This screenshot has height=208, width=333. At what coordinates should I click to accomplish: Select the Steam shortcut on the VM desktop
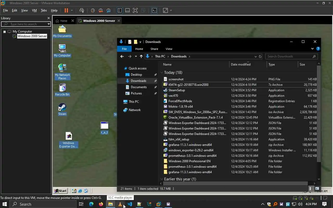pos(62,109)
